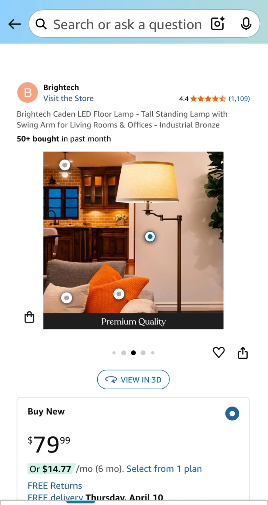Click Visit the Store link
The image size is (268, 505).
tap(68, 98)
